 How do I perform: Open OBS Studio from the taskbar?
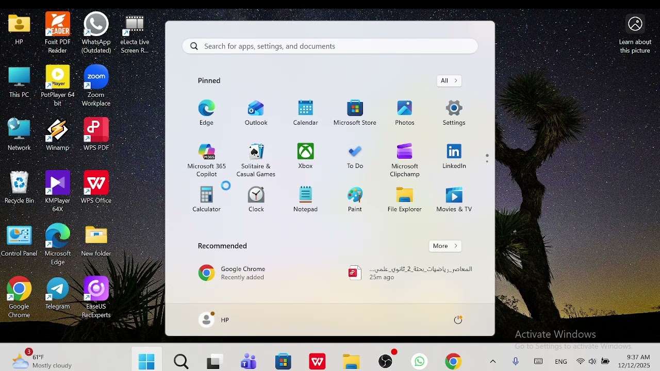click(386, 361)
